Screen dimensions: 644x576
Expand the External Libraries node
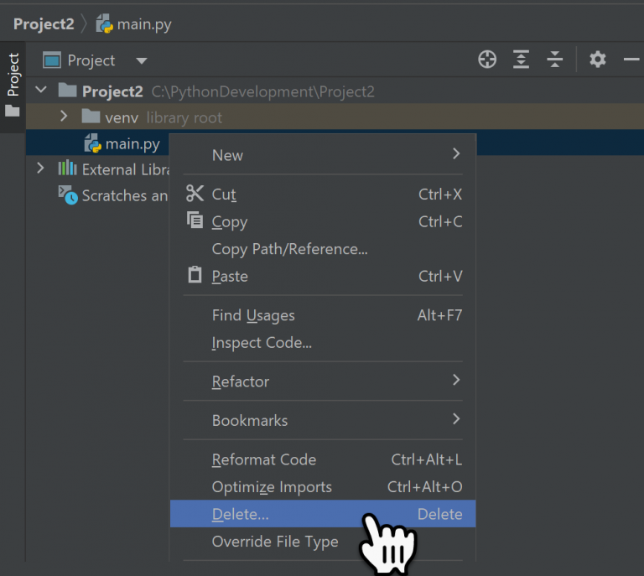tap(40, 169)
